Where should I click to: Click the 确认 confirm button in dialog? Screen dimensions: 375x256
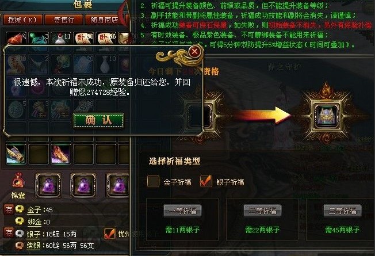(98, 120)
